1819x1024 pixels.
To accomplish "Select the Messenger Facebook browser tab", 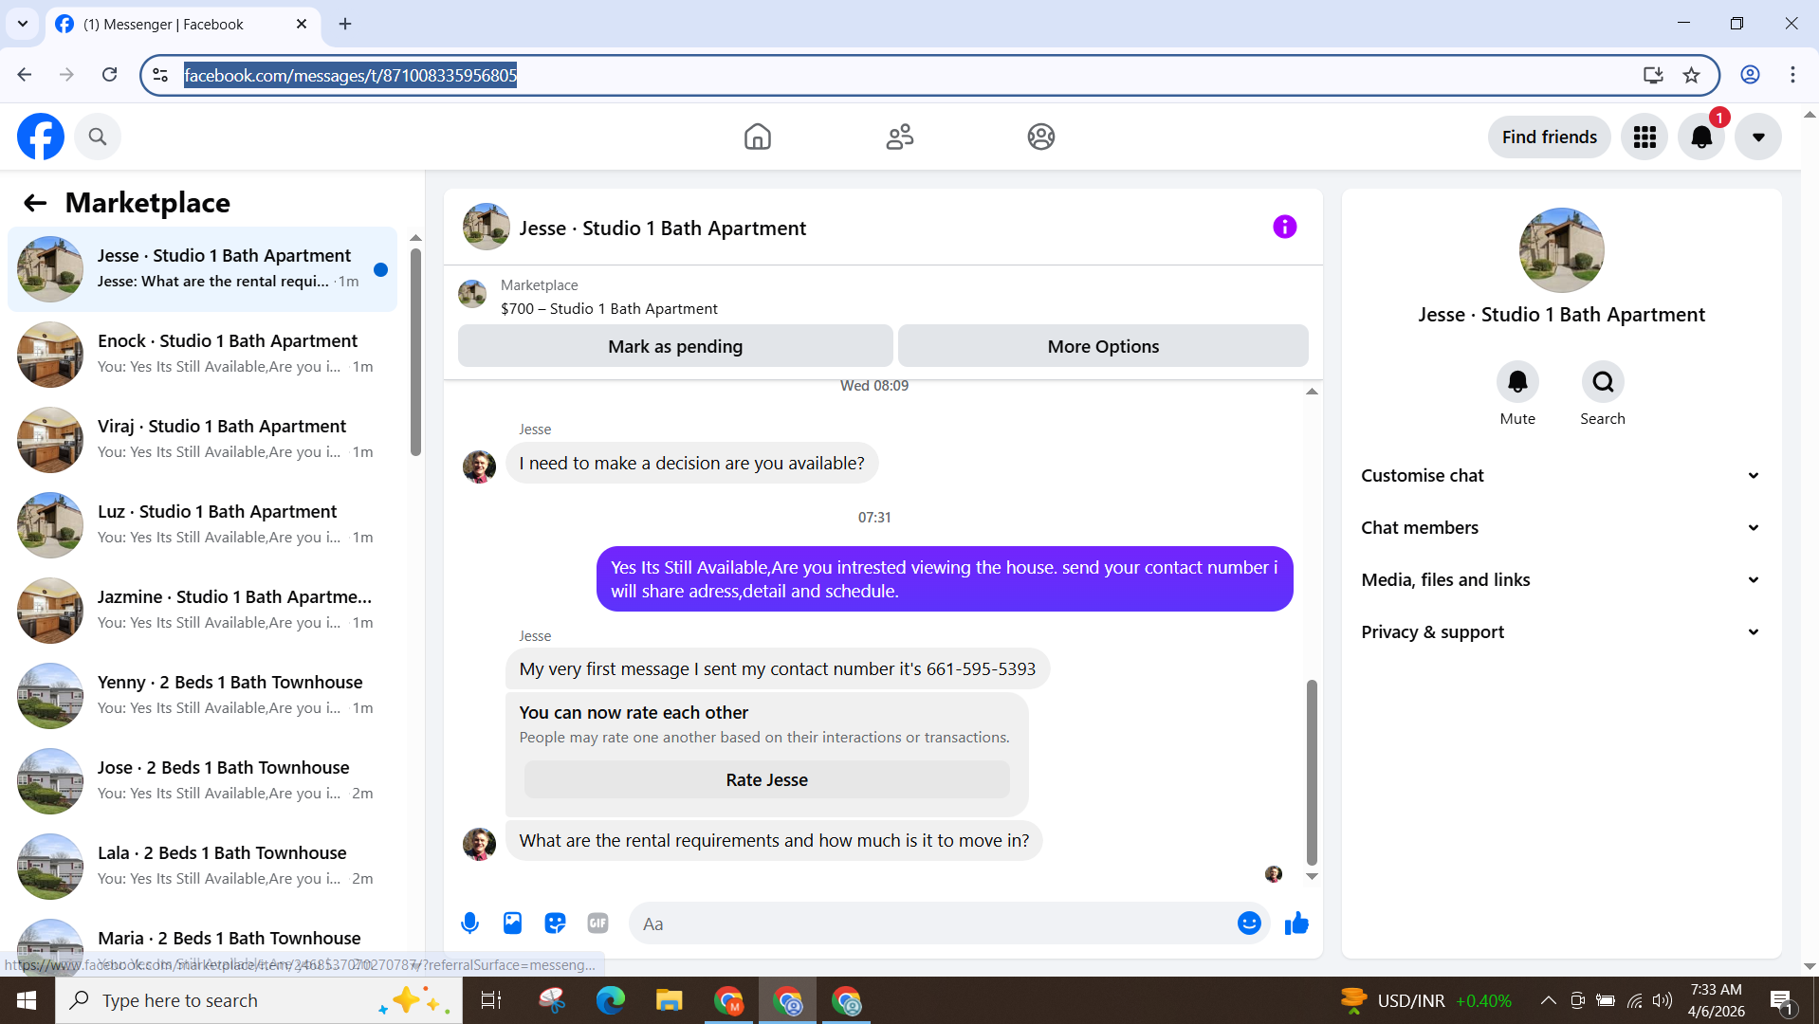I will pyautogui.click(x=182, y=25).
